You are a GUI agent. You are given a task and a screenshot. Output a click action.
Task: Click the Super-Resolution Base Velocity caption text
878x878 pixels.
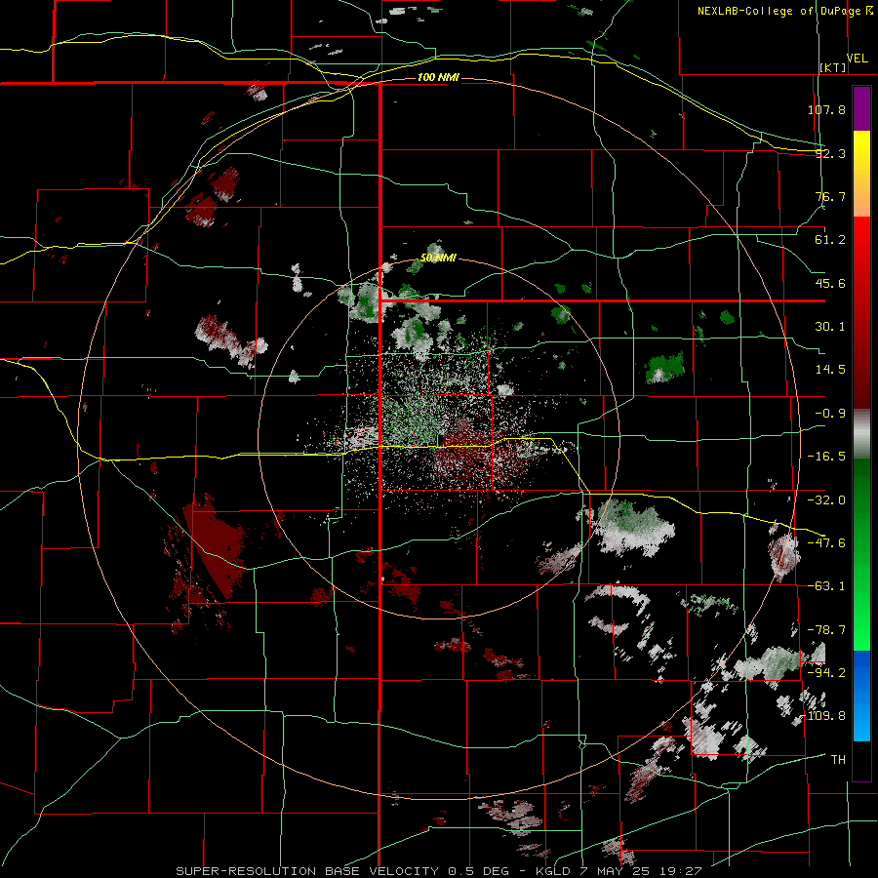coord(438,871)
